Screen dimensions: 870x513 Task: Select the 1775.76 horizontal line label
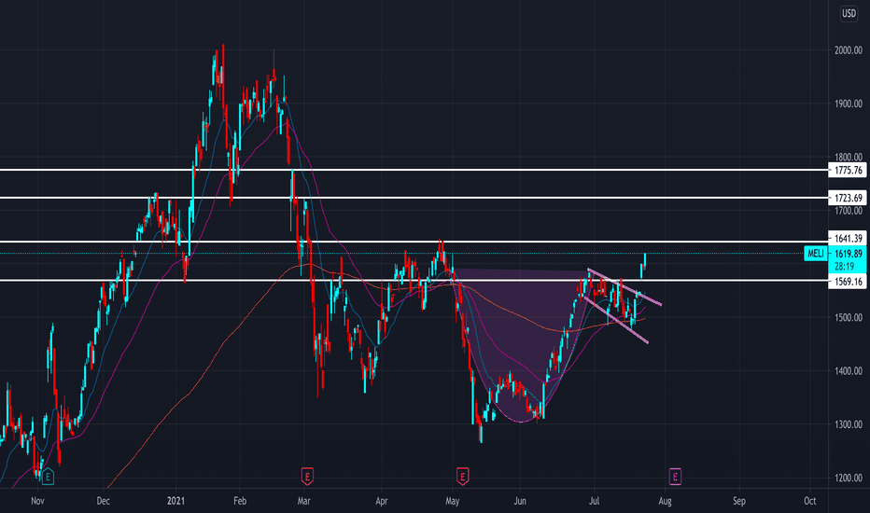(x=848, y=171)
